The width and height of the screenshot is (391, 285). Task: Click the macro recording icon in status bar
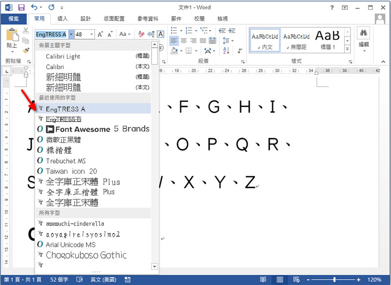pos(128,280)
